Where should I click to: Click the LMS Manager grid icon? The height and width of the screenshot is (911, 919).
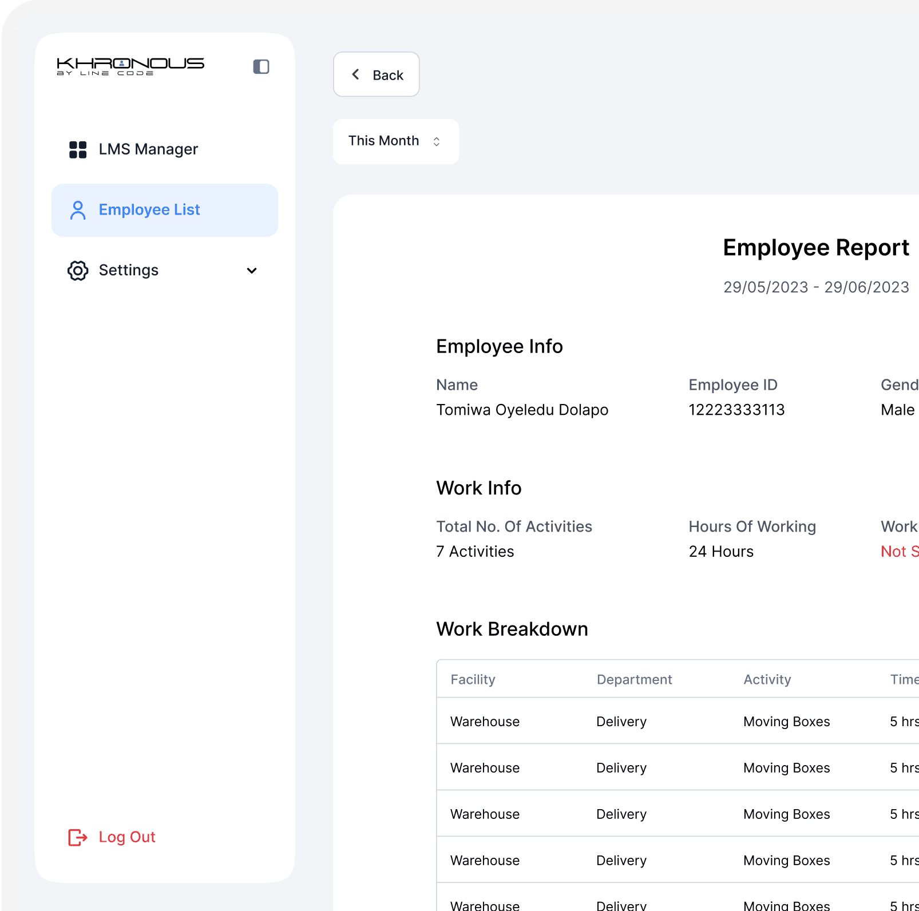(x=78, y=149)
